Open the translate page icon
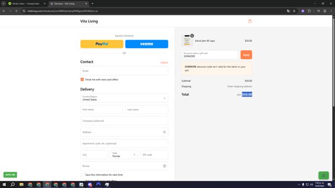 pos(288,11)
